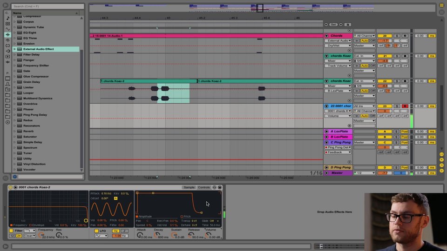Viewport: 447px width, 251px height.
Task: Toggle the lock envelopes icon
Action: [347, 25]
